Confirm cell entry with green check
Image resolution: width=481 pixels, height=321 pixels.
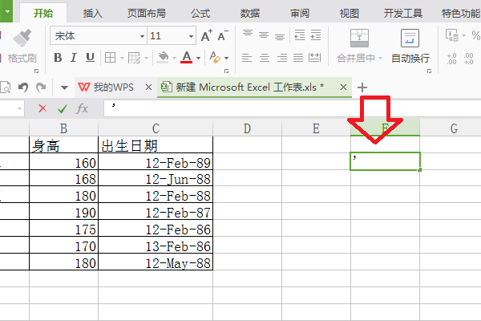pyautogui.click(x=63, y=108)
